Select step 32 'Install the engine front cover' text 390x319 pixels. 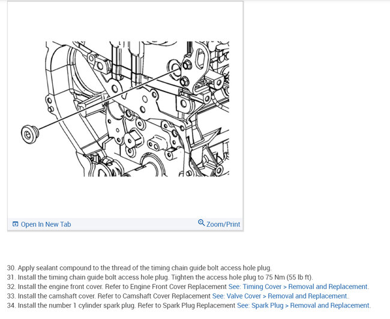coord(60,287)
